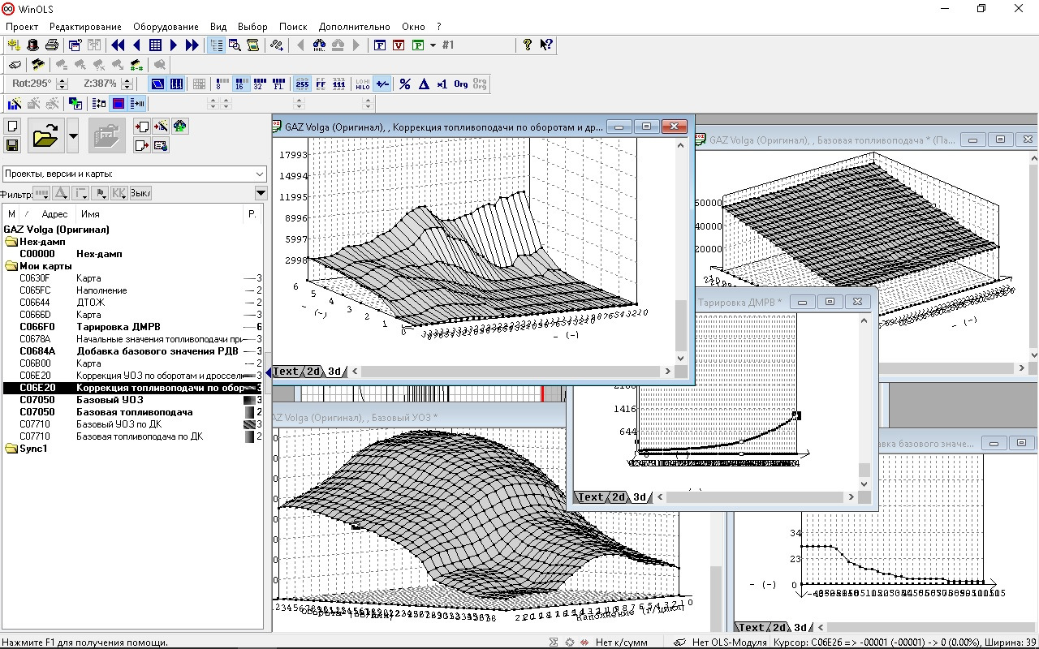Click the large open folder project icon

click(x=45, y=136)
